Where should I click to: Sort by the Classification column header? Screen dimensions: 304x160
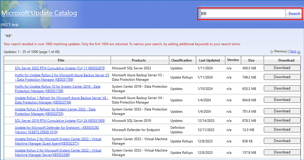[x=182, y=60]
